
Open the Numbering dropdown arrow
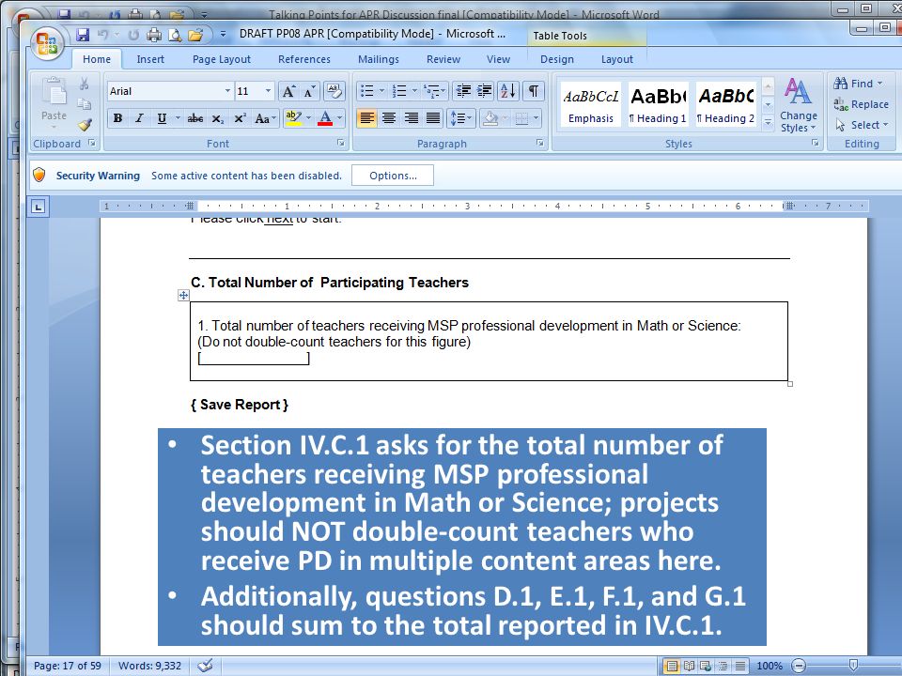click(414, 90)
